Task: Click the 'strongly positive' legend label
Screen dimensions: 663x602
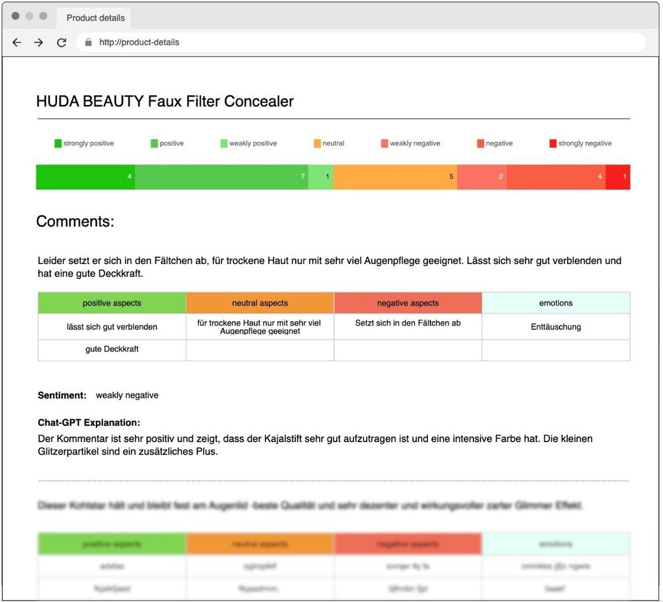Action: [x=89, y=143]
